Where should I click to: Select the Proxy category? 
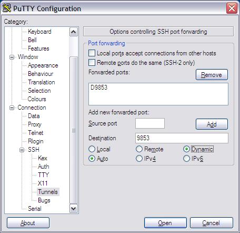pyautogui.click(x=35, y=124)
